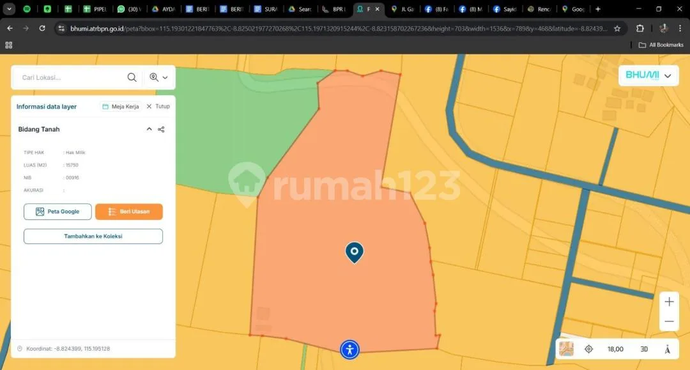Click the 18,00 zoom level value
690x370 pixels.
[615, 349]
